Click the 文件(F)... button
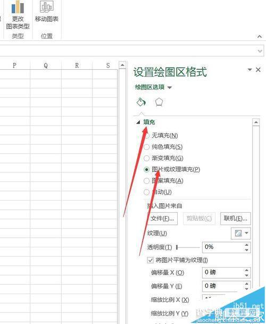 coord(162,219)
